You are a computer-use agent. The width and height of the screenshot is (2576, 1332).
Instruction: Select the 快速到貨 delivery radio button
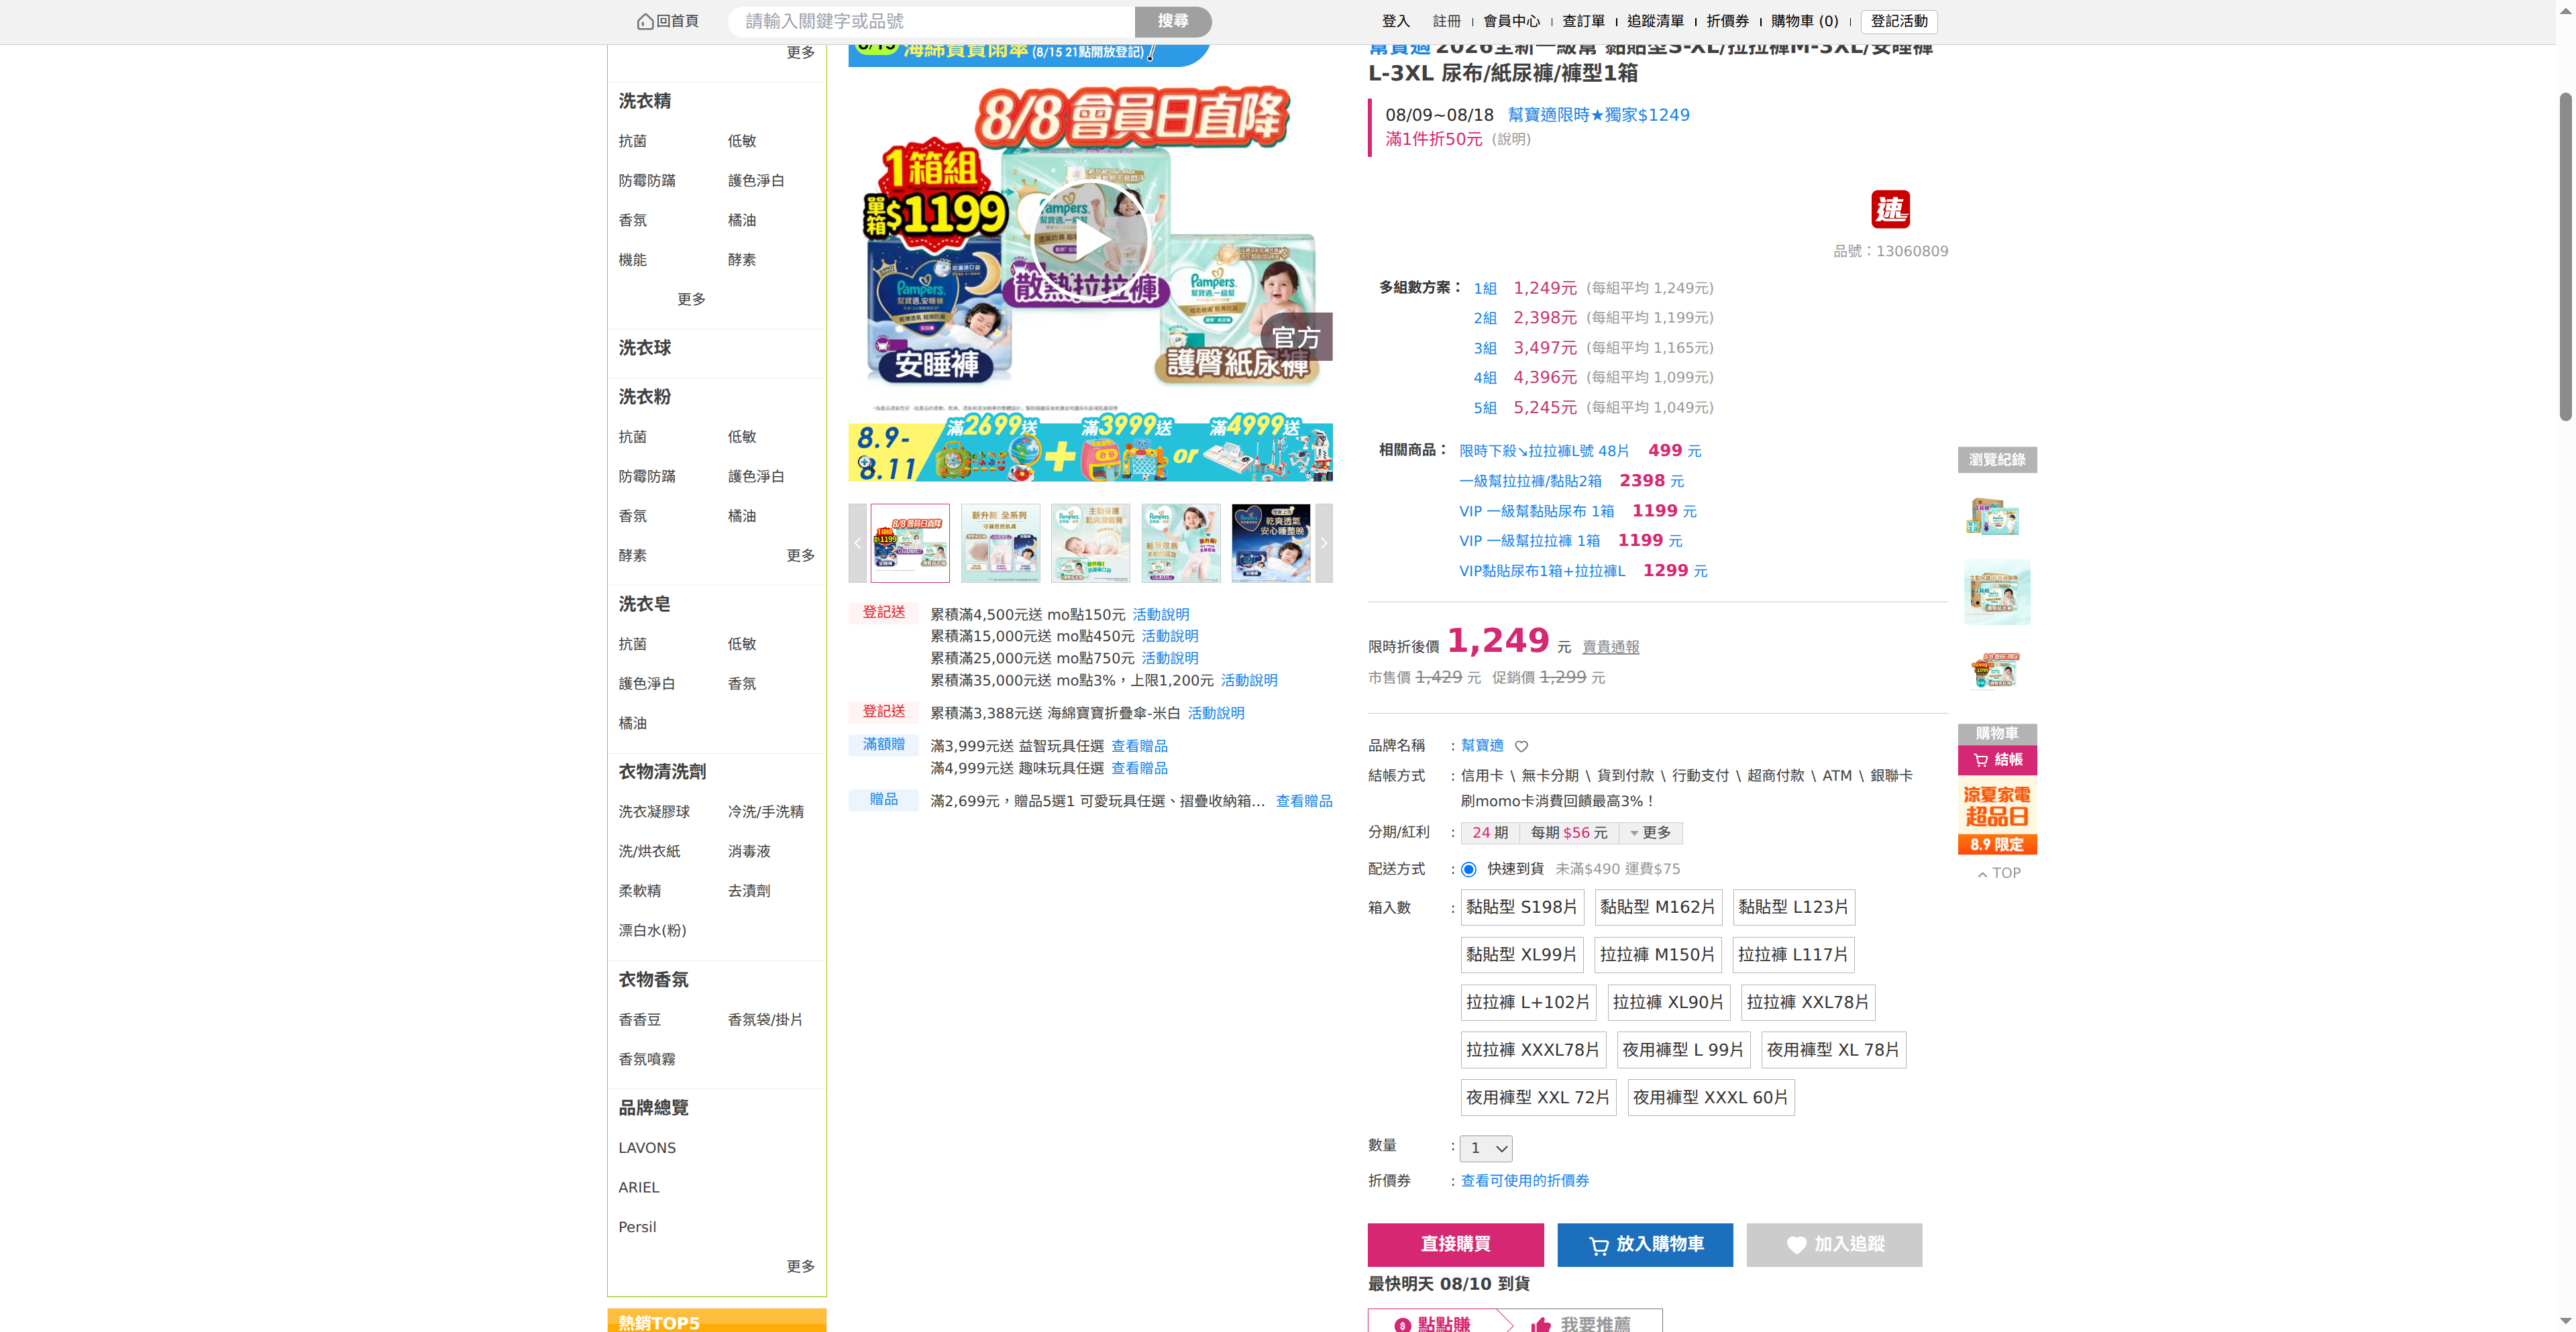(1468, 869)
